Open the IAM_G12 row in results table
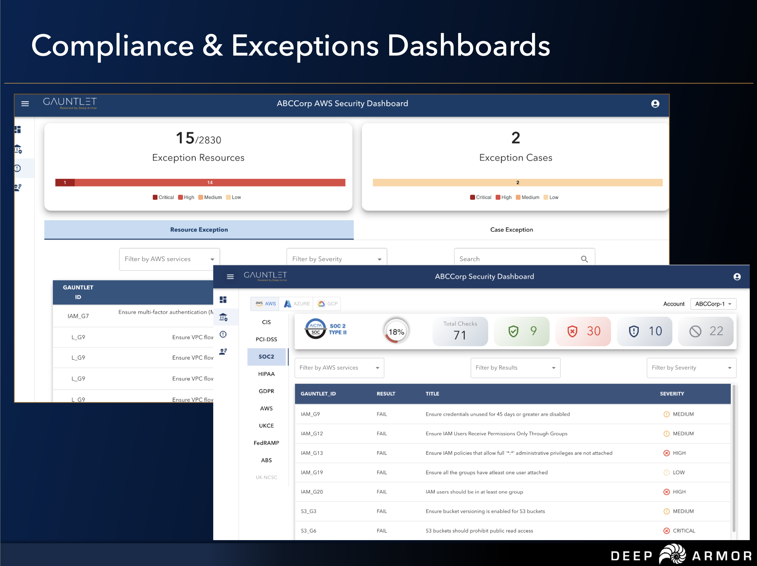 [x=513, y=434]
